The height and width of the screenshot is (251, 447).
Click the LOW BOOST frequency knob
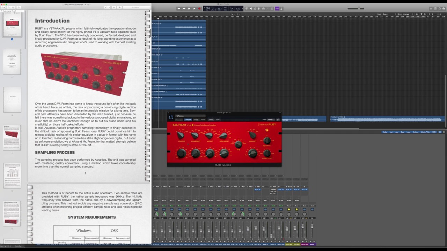tap(195, 135)
